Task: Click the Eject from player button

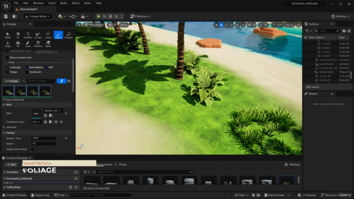Action: tap(116, 16)
